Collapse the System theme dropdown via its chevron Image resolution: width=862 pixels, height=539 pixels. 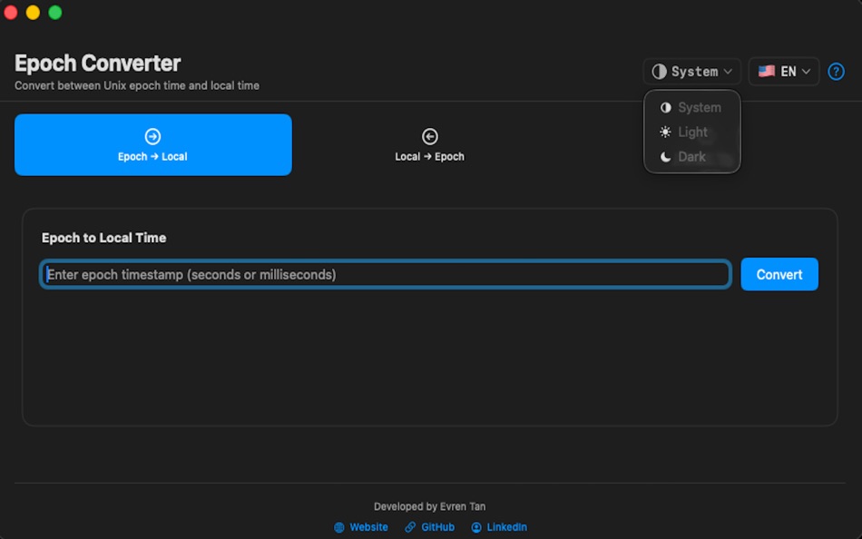(726, 71)
